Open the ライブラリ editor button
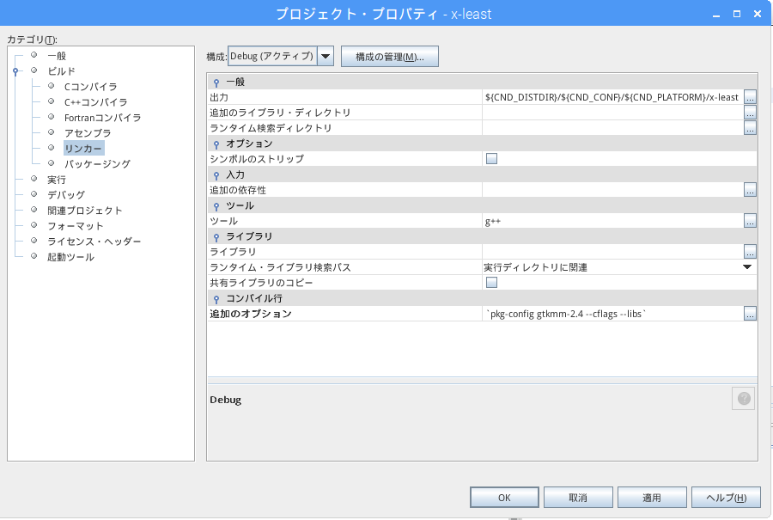773x520 pixels. pos(750,252)
